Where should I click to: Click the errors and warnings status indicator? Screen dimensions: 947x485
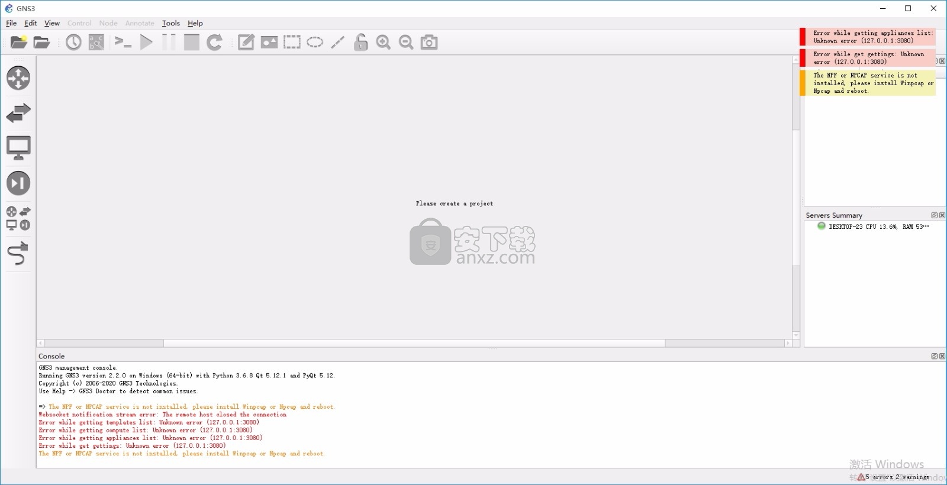pos(893,477)
